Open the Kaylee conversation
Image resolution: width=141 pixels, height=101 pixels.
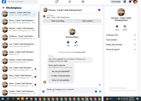19,53
